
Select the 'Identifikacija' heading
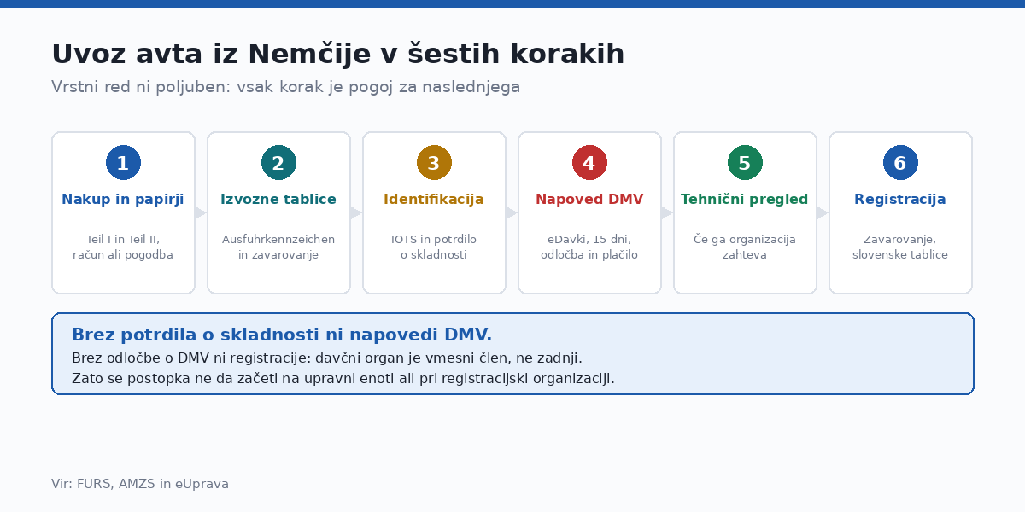[x=434, y=200]
